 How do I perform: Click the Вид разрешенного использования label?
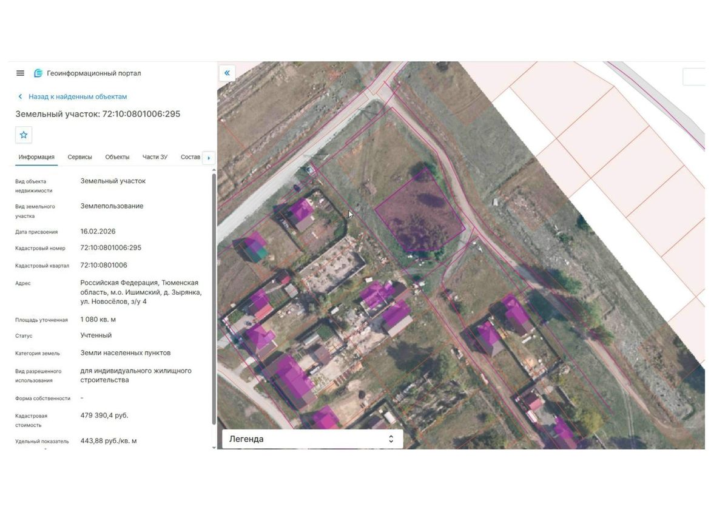38,375
